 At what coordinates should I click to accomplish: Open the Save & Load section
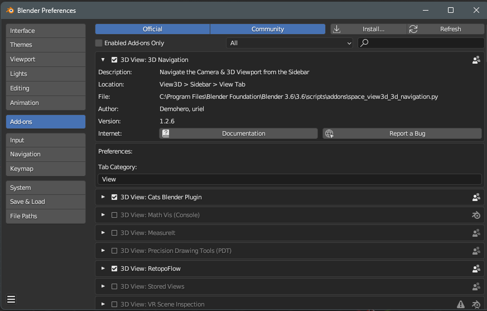click(x=46, y=202)
